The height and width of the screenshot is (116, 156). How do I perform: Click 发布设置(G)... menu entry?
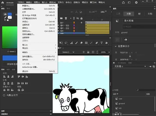(28, 56)
